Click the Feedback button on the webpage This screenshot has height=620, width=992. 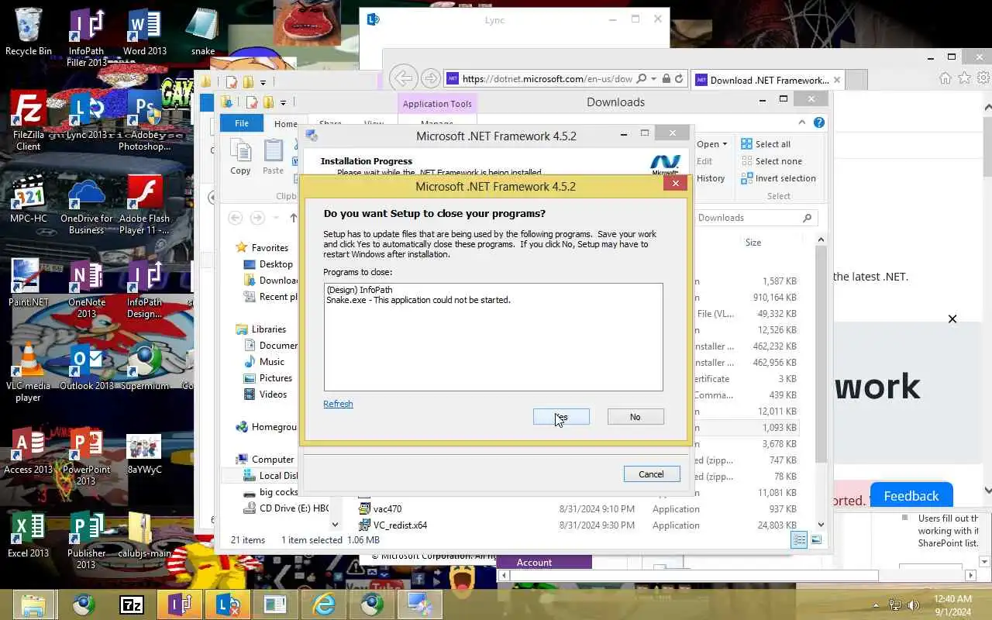coord(911,496)
